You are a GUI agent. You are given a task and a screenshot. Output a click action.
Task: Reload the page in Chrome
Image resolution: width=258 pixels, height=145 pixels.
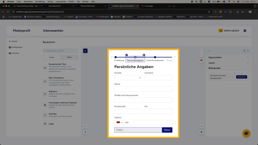point(8,12)
